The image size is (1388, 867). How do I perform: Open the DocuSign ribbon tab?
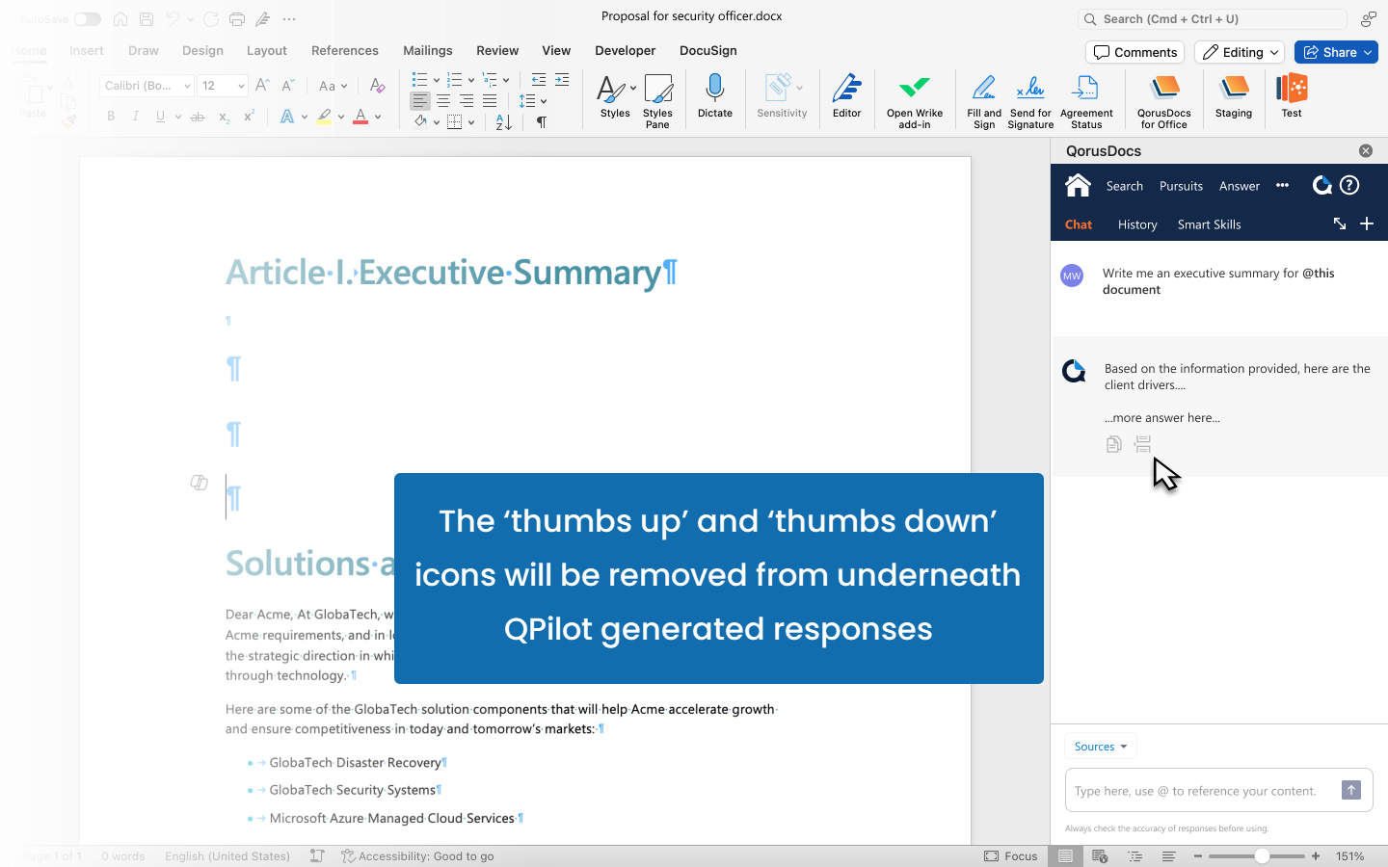click(x=708, y=50)
